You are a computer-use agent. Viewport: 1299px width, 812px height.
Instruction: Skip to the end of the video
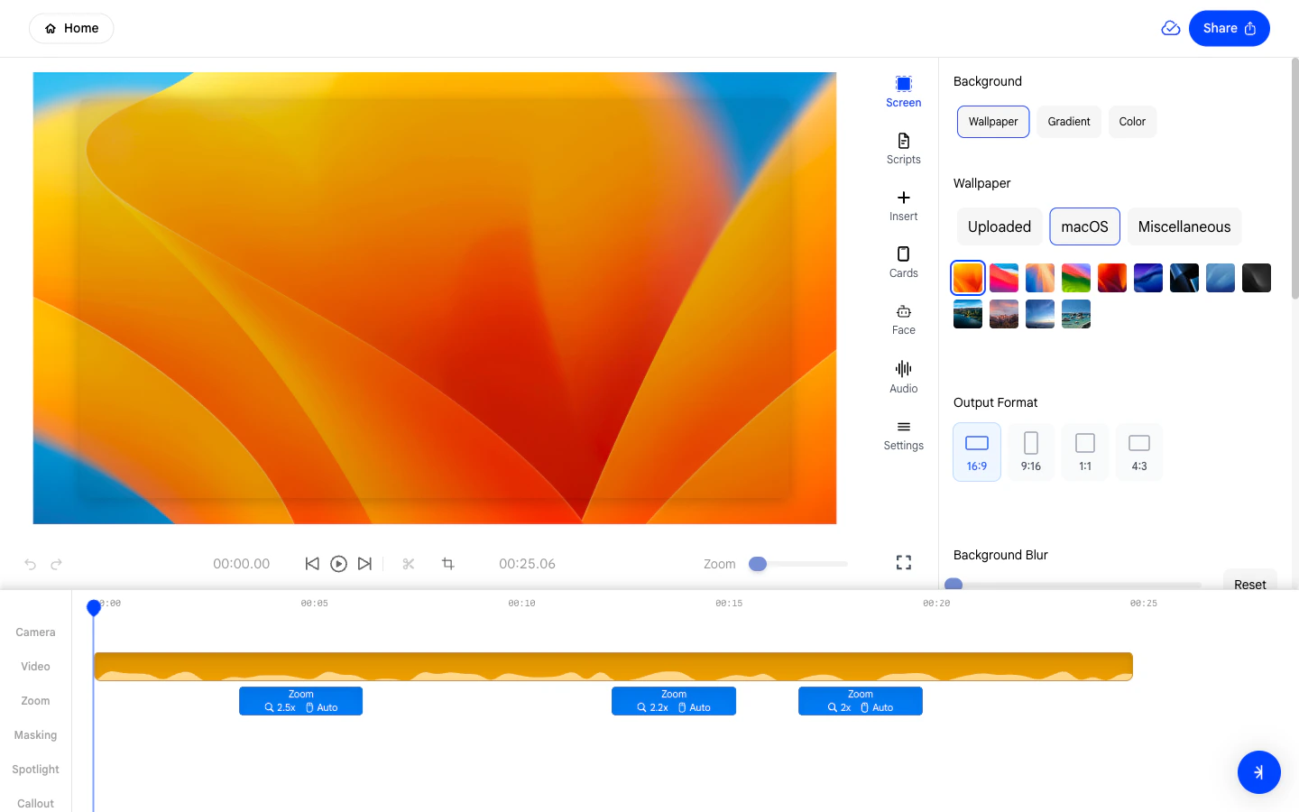click(364, 564)
